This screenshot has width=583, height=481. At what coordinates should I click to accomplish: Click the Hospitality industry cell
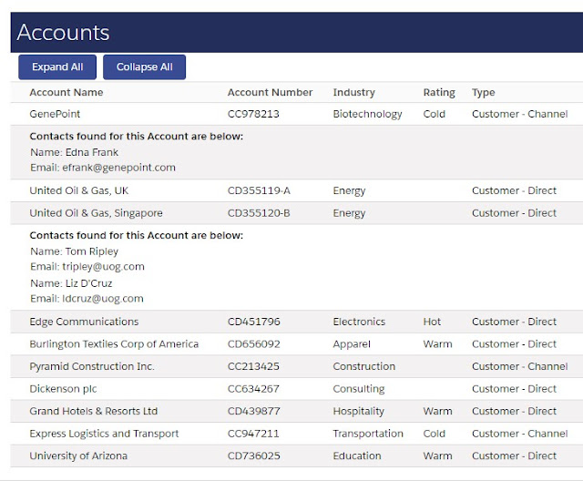pyautogui.click(x=358, y=412)
